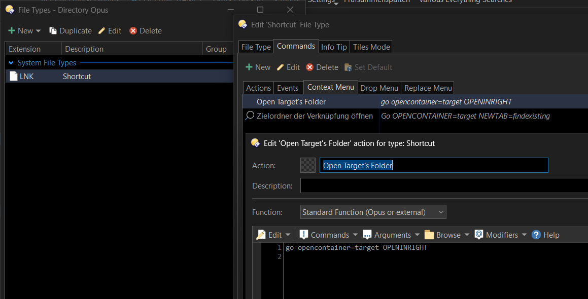Open the editor toolbar Edit dropdown
Viewport: 588px width, 299px height.
pos(274,235)
